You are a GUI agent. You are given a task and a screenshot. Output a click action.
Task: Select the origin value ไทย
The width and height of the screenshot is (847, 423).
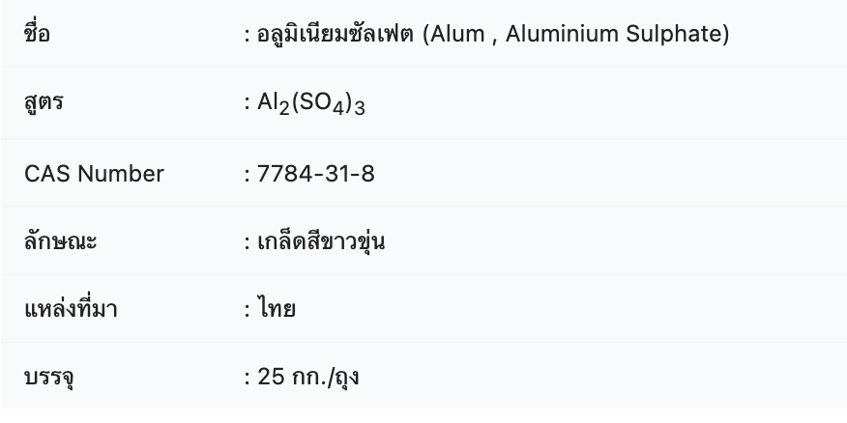(276, 309)
